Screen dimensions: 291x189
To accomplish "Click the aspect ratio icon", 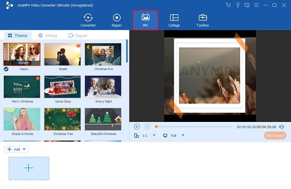I will [136, 136].
